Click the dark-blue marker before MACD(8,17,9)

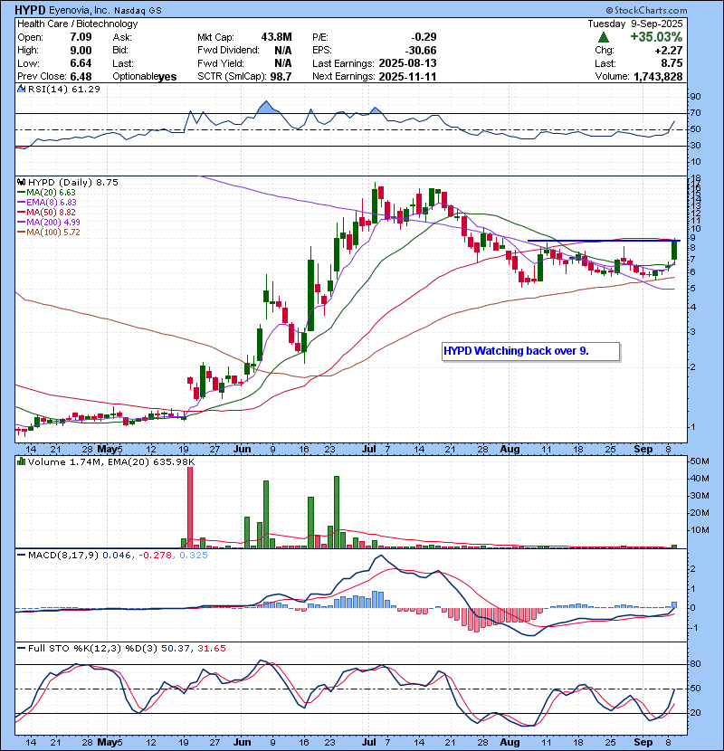coord(21,555)
